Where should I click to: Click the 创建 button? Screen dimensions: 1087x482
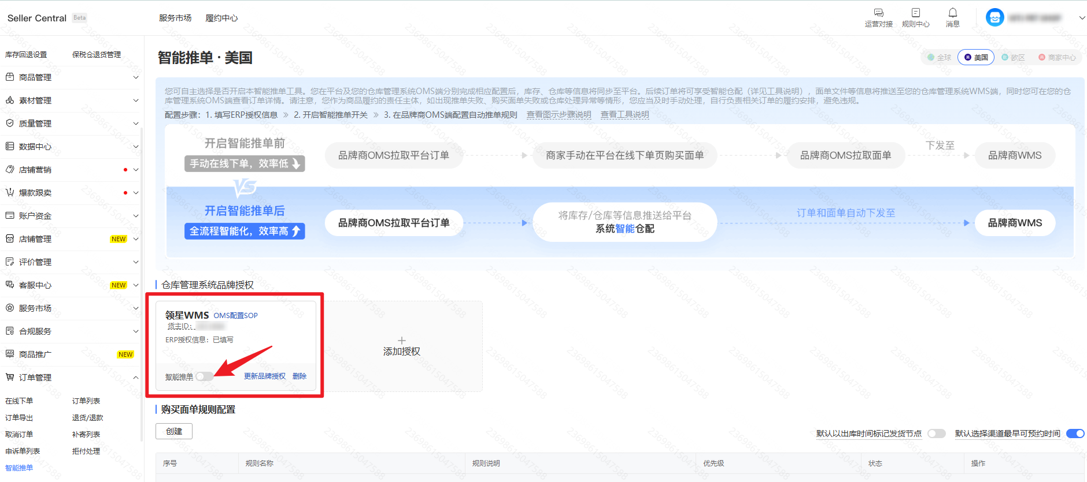click(x=174, y=431)
